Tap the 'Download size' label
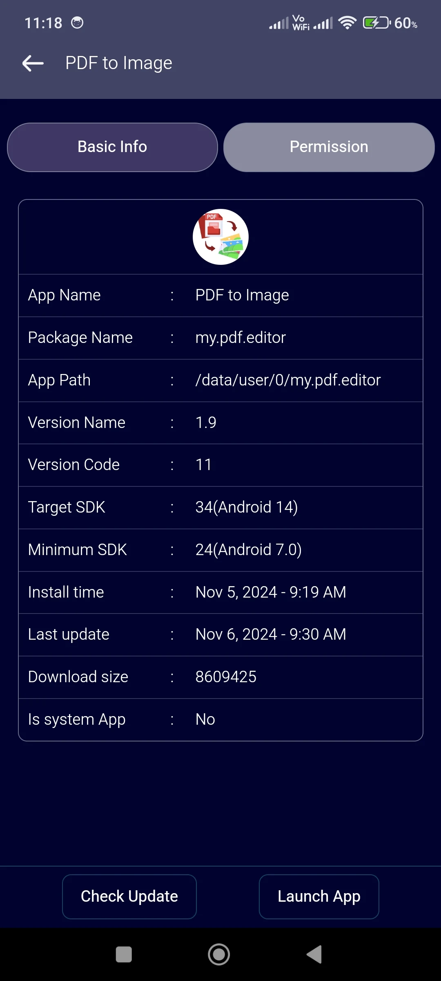This screenshot has height=981, width=441. click(x=78, y=677)
